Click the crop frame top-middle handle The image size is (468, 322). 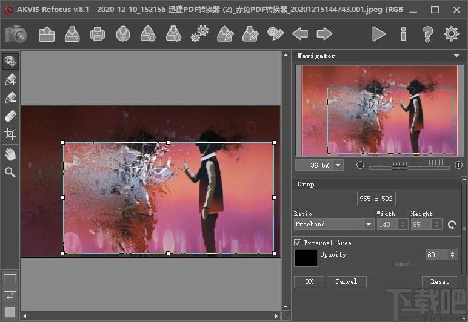tap(169, 143)
